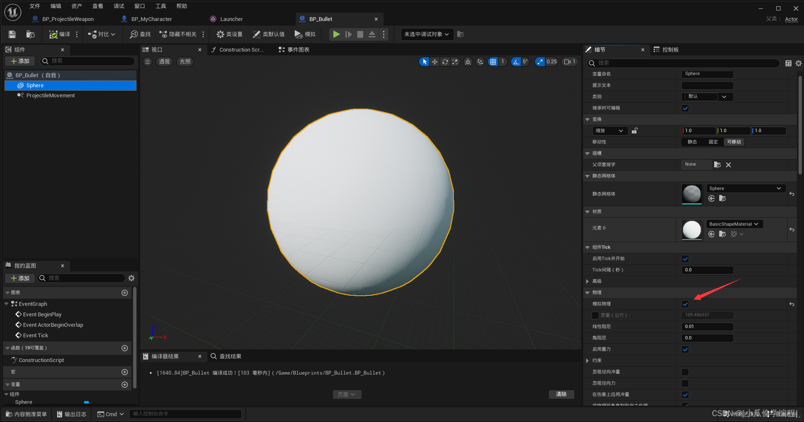Open Class Settings
Viewport: 804px width, 422px height.
point(229,34)
